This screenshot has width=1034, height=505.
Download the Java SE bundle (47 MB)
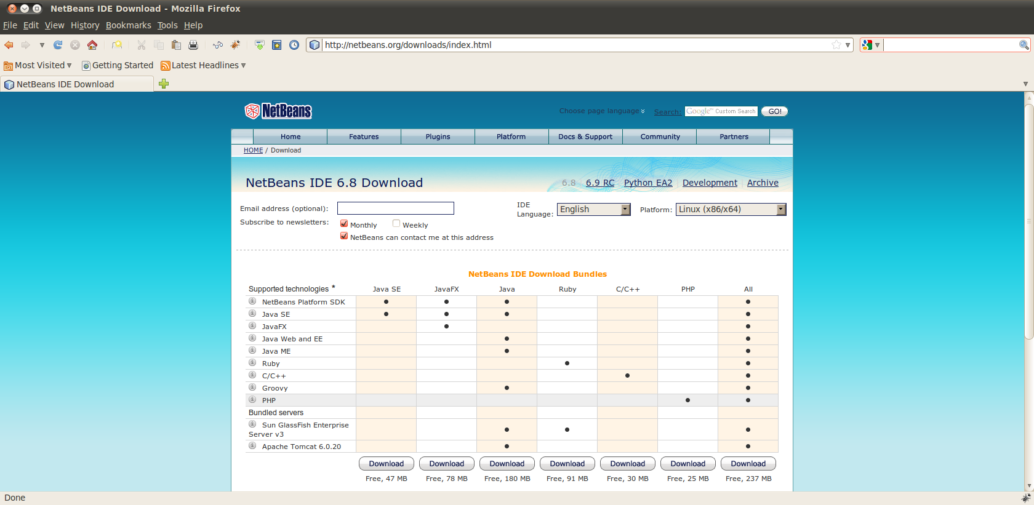coord(387,464)
